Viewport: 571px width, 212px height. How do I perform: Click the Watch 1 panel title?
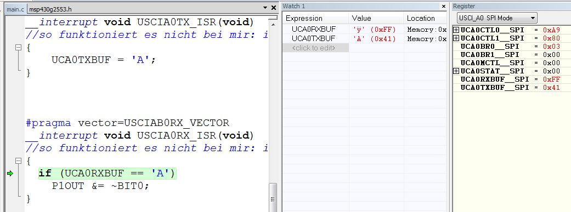[294, 6]
